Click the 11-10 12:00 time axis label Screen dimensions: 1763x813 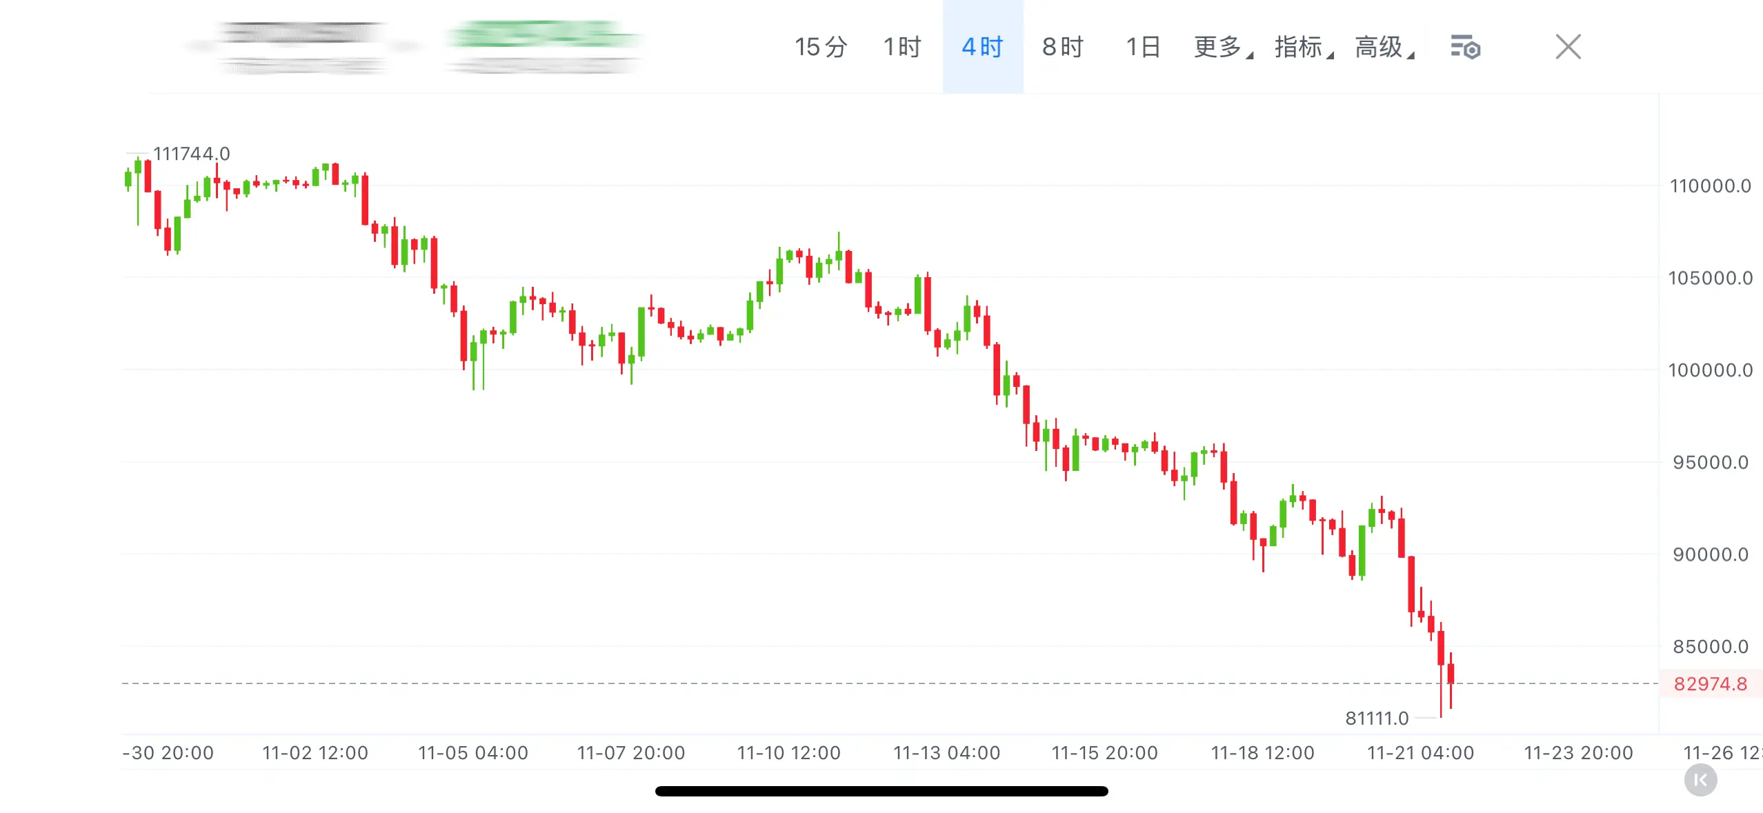click(788, 752)
